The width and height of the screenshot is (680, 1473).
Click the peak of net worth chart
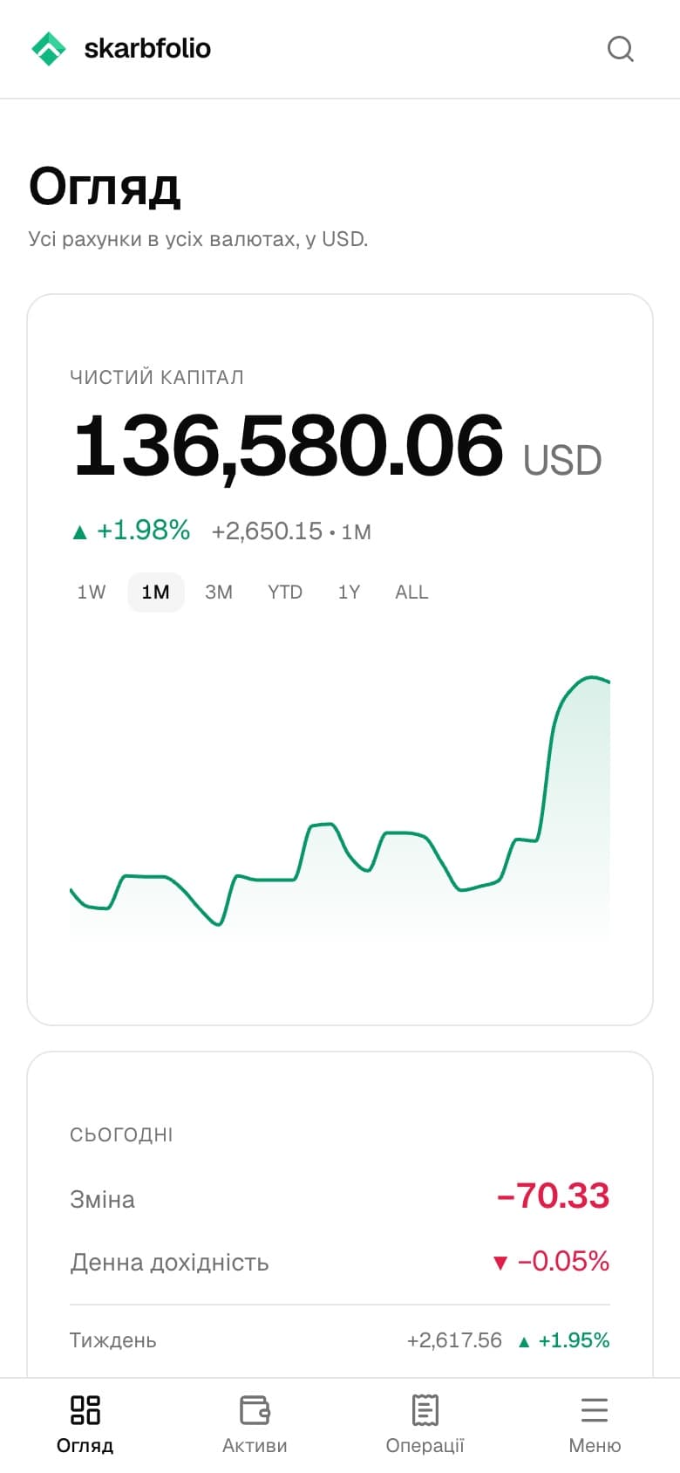(592, 677)
